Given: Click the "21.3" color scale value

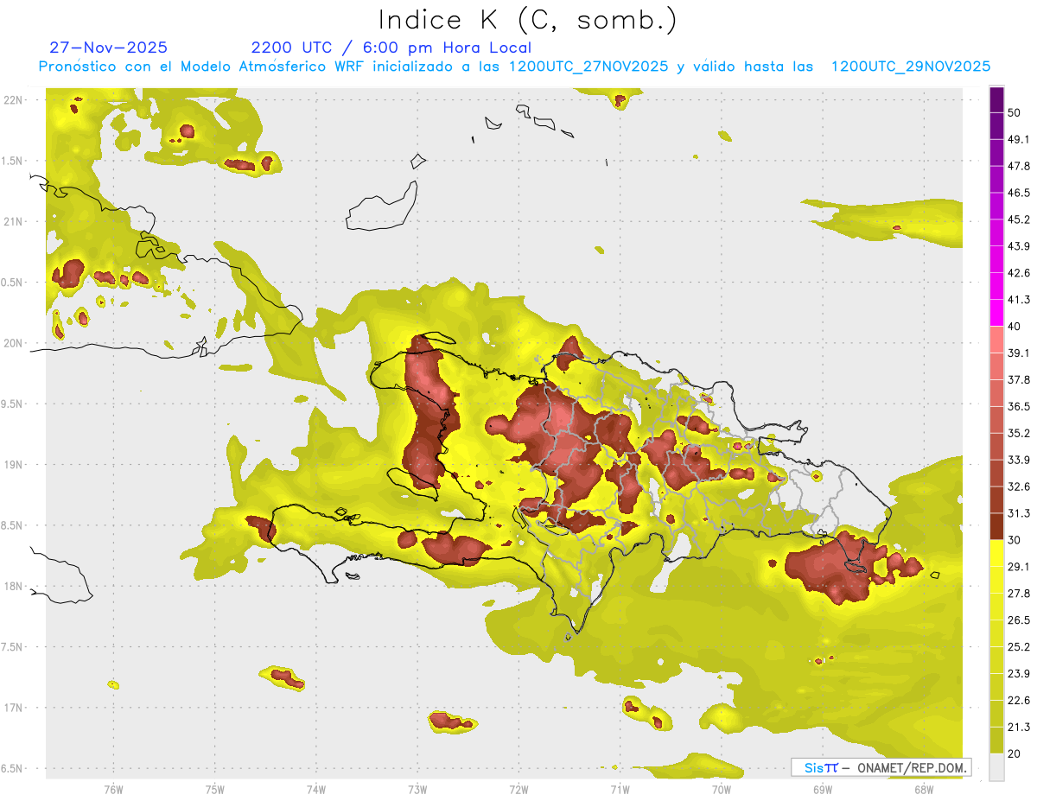Looking at the screenshot, I should coord(1020,727).
